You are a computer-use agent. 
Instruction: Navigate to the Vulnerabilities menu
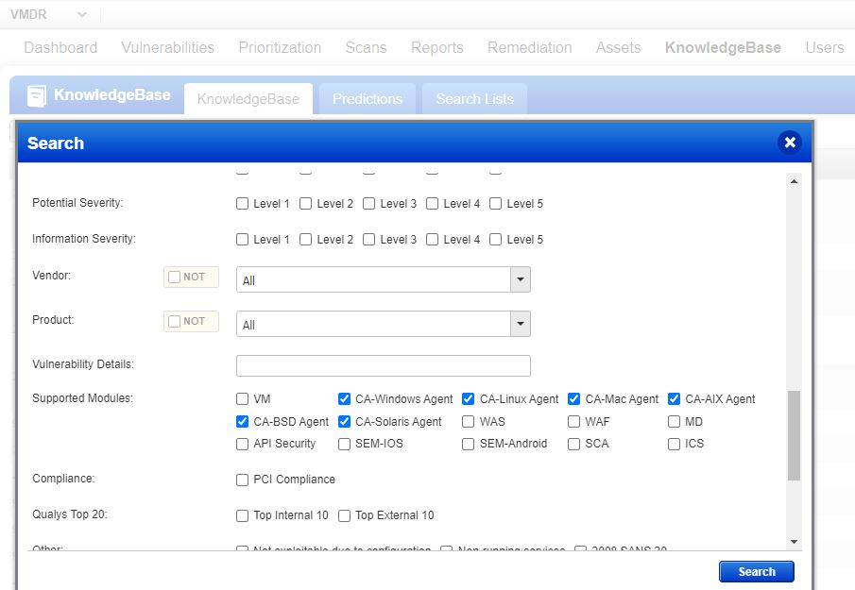tap(167, 47)
